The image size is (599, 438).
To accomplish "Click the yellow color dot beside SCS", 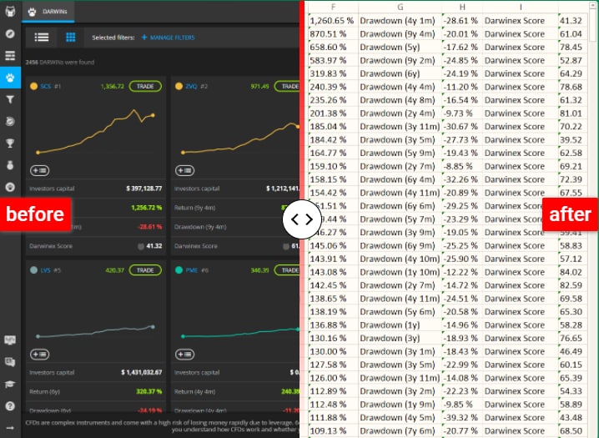I will pyautogui.click(x=33, y=86).
